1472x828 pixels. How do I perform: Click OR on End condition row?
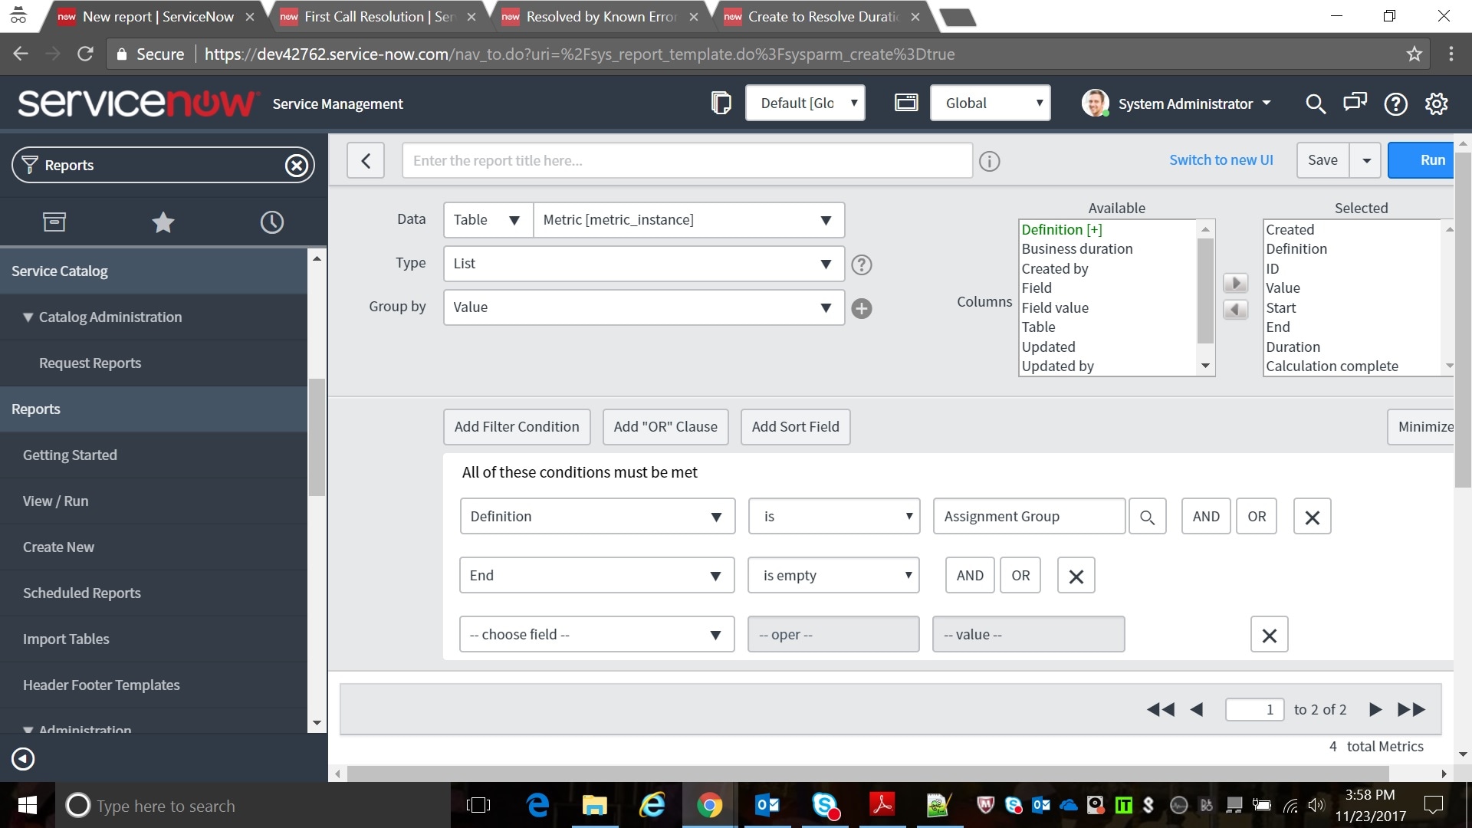(1020, 576)
